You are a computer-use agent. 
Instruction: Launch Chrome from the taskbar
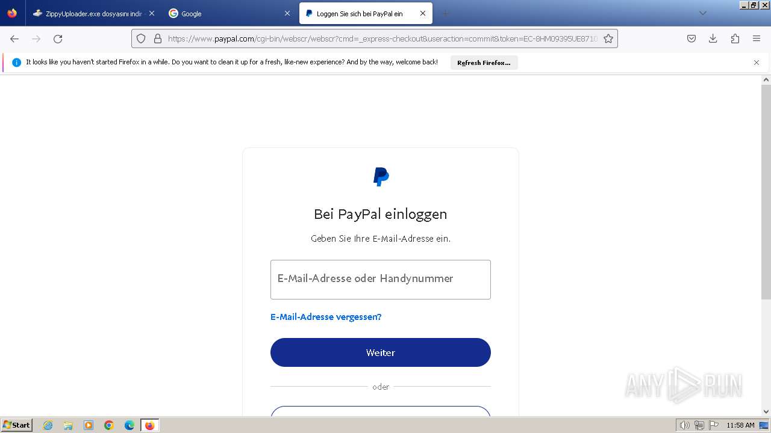click(109, 425)
